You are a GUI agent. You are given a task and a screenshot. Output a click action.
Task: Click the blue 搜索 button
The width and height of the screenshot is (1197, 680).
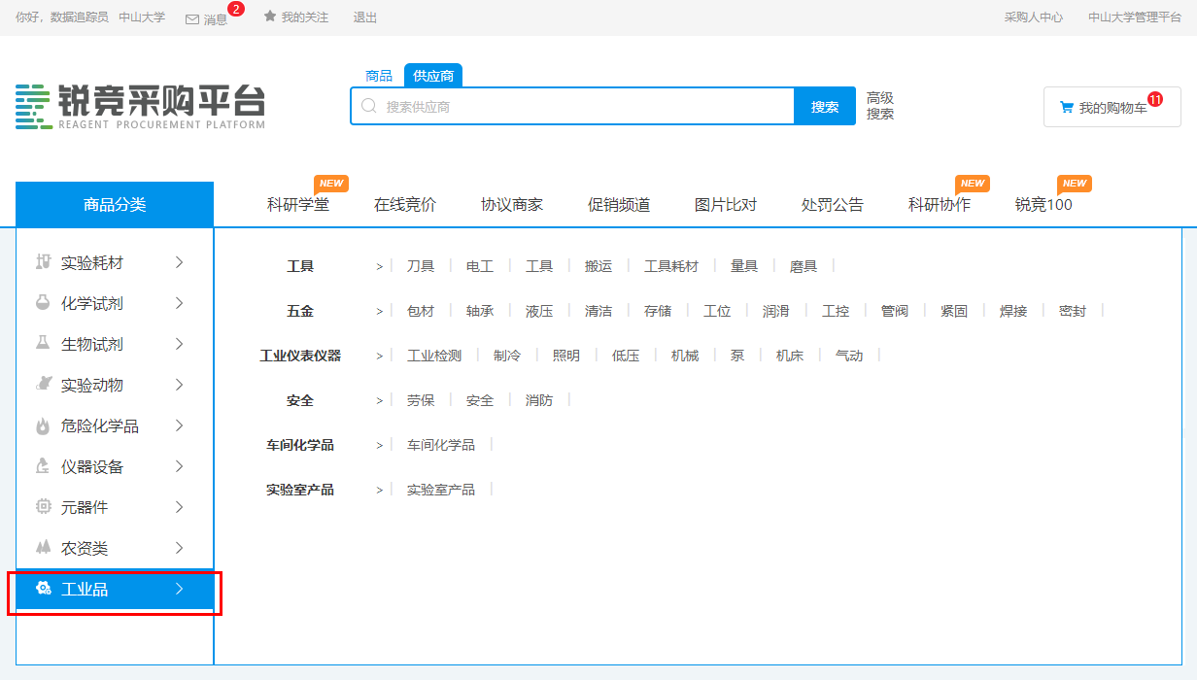[x=825, y=107]
